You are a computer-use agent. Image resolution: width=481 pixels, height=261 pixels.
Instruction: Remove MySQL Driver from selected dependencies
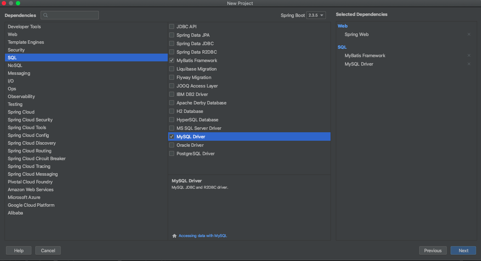coord(469,64)
